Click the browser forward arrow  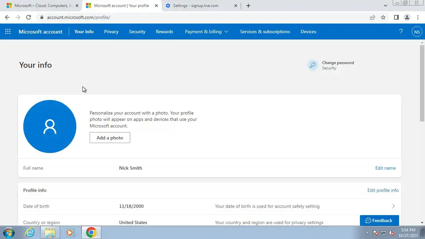click(x=18, y=17)
